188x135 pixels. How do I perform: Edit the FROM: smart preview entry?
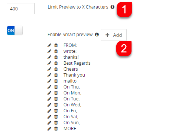pos(49,45)
